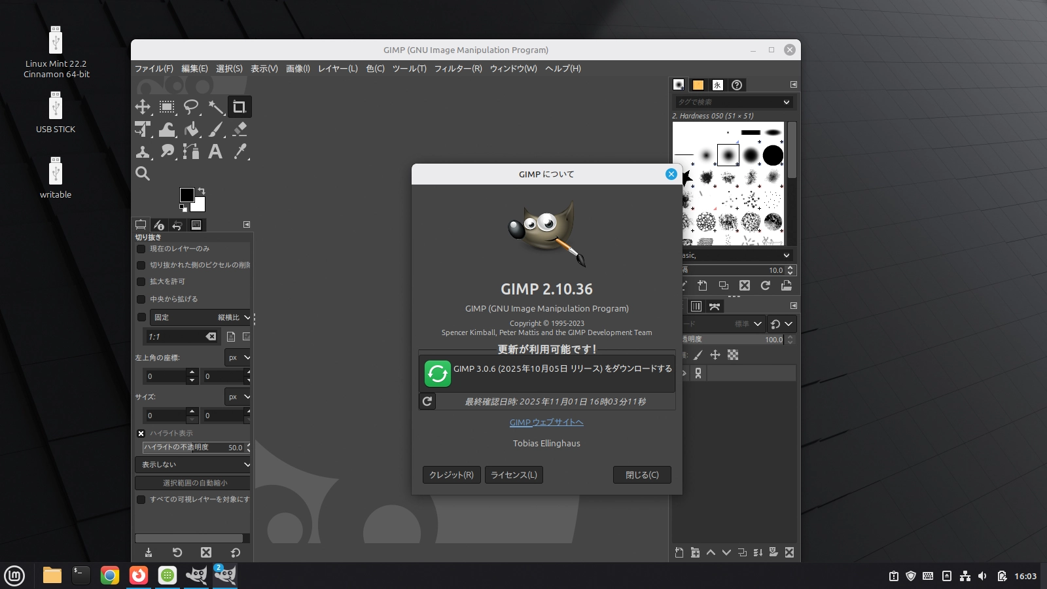Screen dimensions: 1047x589
Task: Select the Zoom magnifier tool
Action: pyautogui.click(x=143, y=173)
